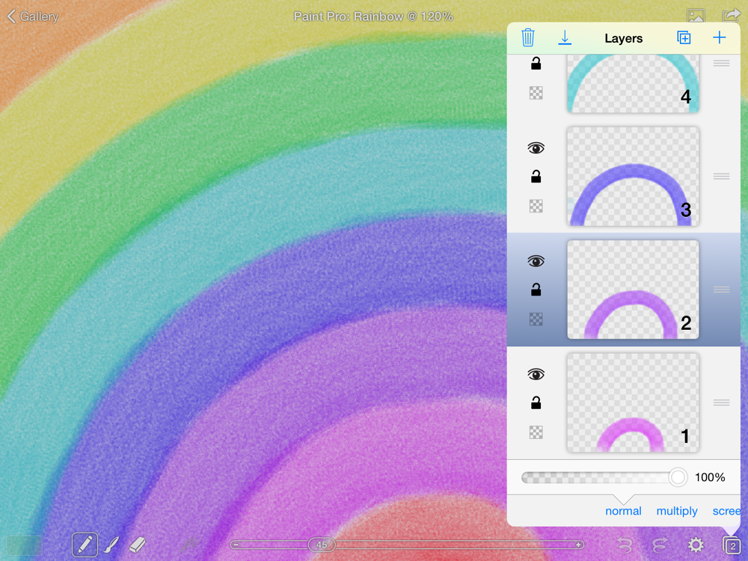
Task: Toggle alpha lock checker on layer 1
Action: (536, 432)
